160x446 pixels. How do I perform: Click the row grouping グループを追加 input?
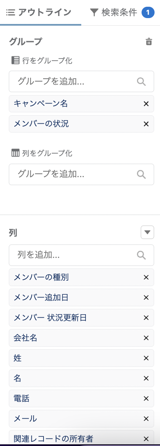click(x=82, y=82)
